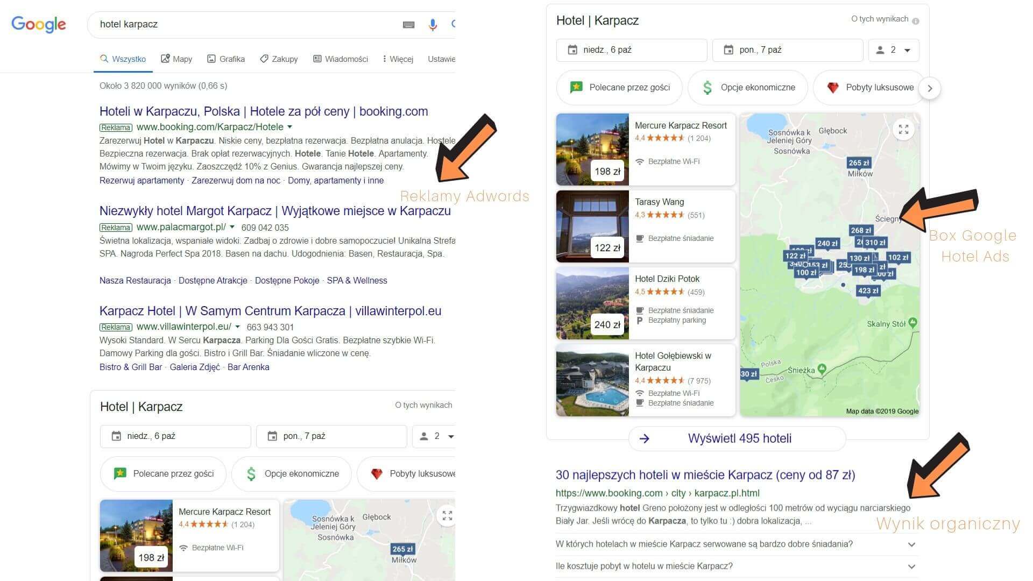1033x581 pixels.
Task: Open 'Hoteli w Karpaczu, Polska' booking.com ad
Action: click(264, 111)
